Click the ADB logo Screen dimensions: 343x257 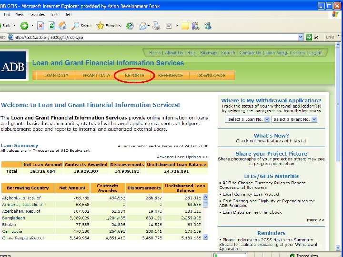point(13,65)
